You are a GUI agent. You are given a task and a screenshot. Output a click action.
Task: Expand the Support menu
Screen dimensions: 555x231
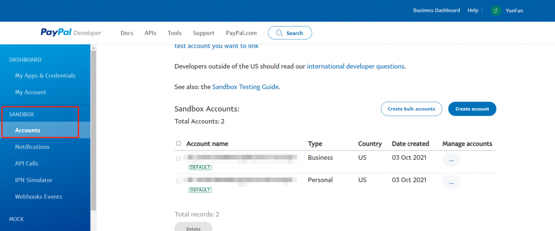click(203, 33)
